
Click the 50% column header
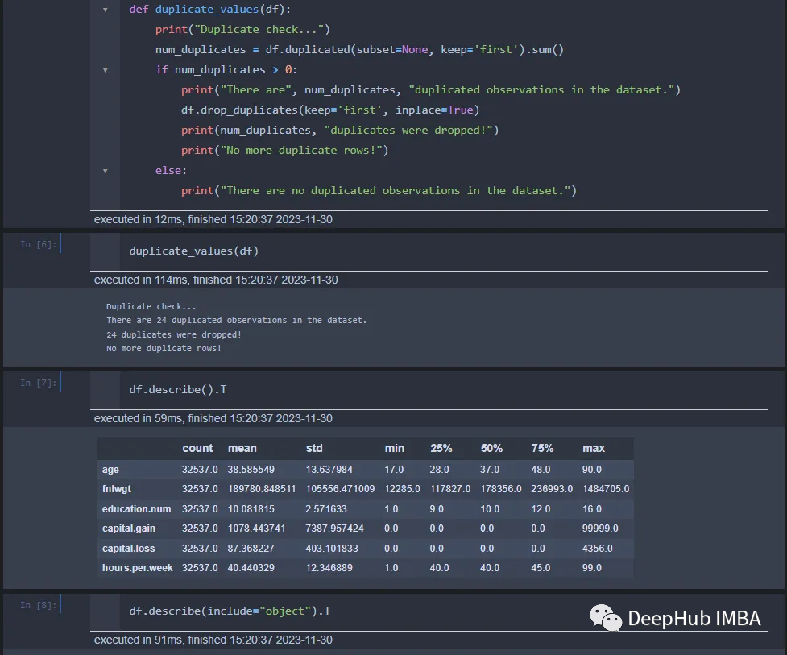coord(491,448)
